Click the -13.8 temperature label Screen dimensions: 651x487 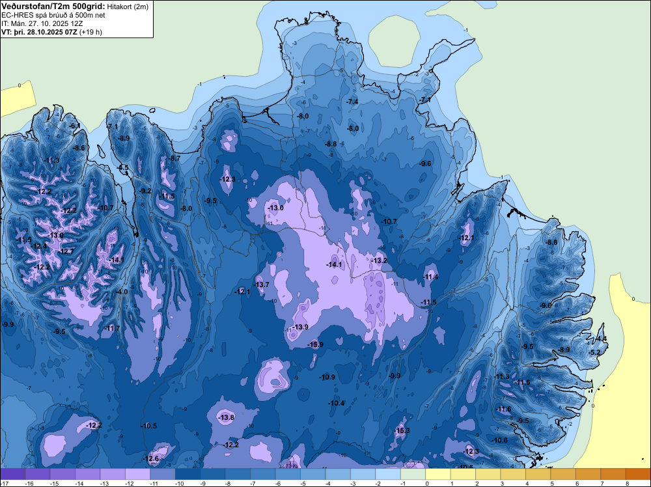[227, 417]
